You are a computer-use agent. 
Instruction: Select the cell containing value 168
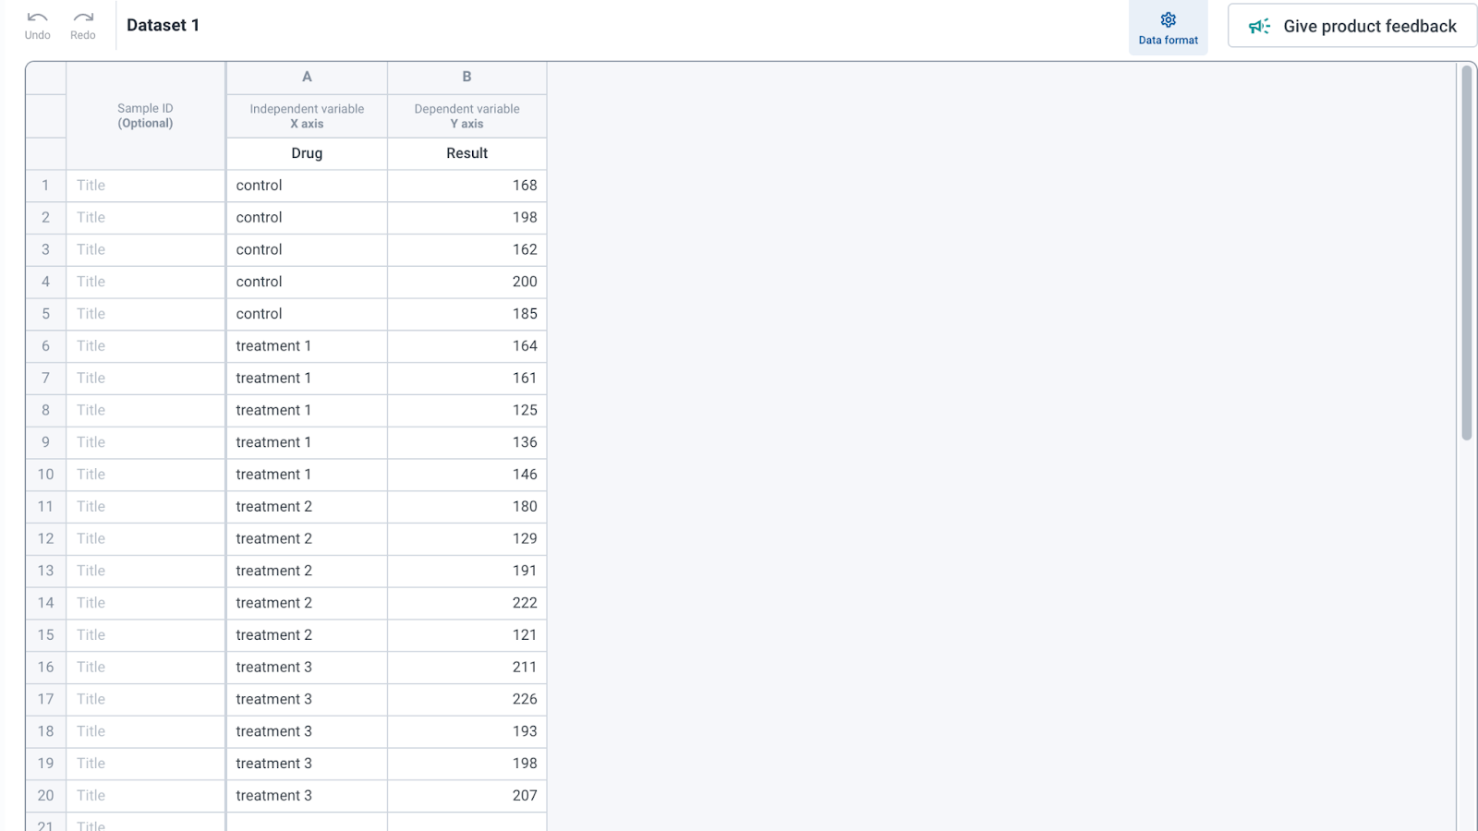466,186
